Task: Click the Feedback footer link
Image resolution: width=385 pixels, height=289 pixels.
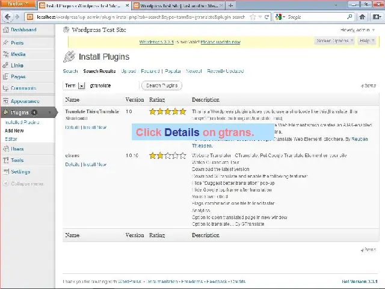Action: point(217,282)
